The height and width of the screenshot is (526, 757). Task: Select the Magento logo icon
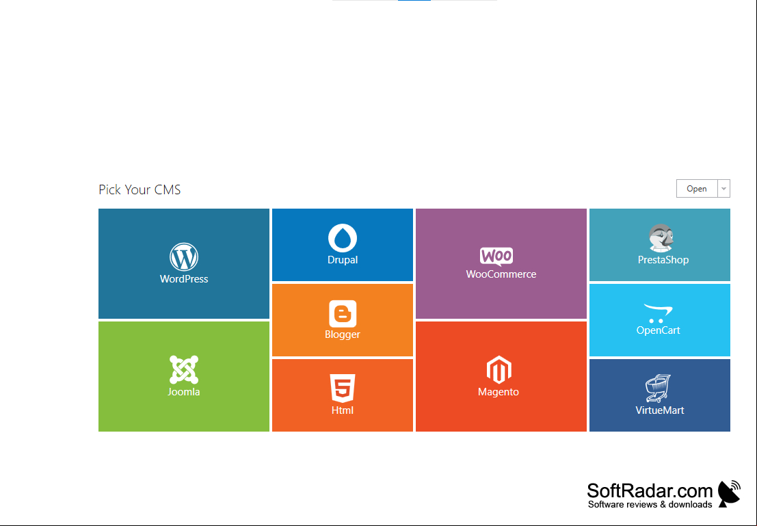pos(499,370)
